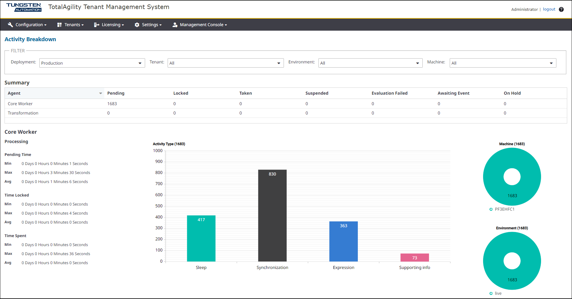This screenshot has width=572, height=299.
Task: Click the Tenants grid icon
Action: point(59,25)
